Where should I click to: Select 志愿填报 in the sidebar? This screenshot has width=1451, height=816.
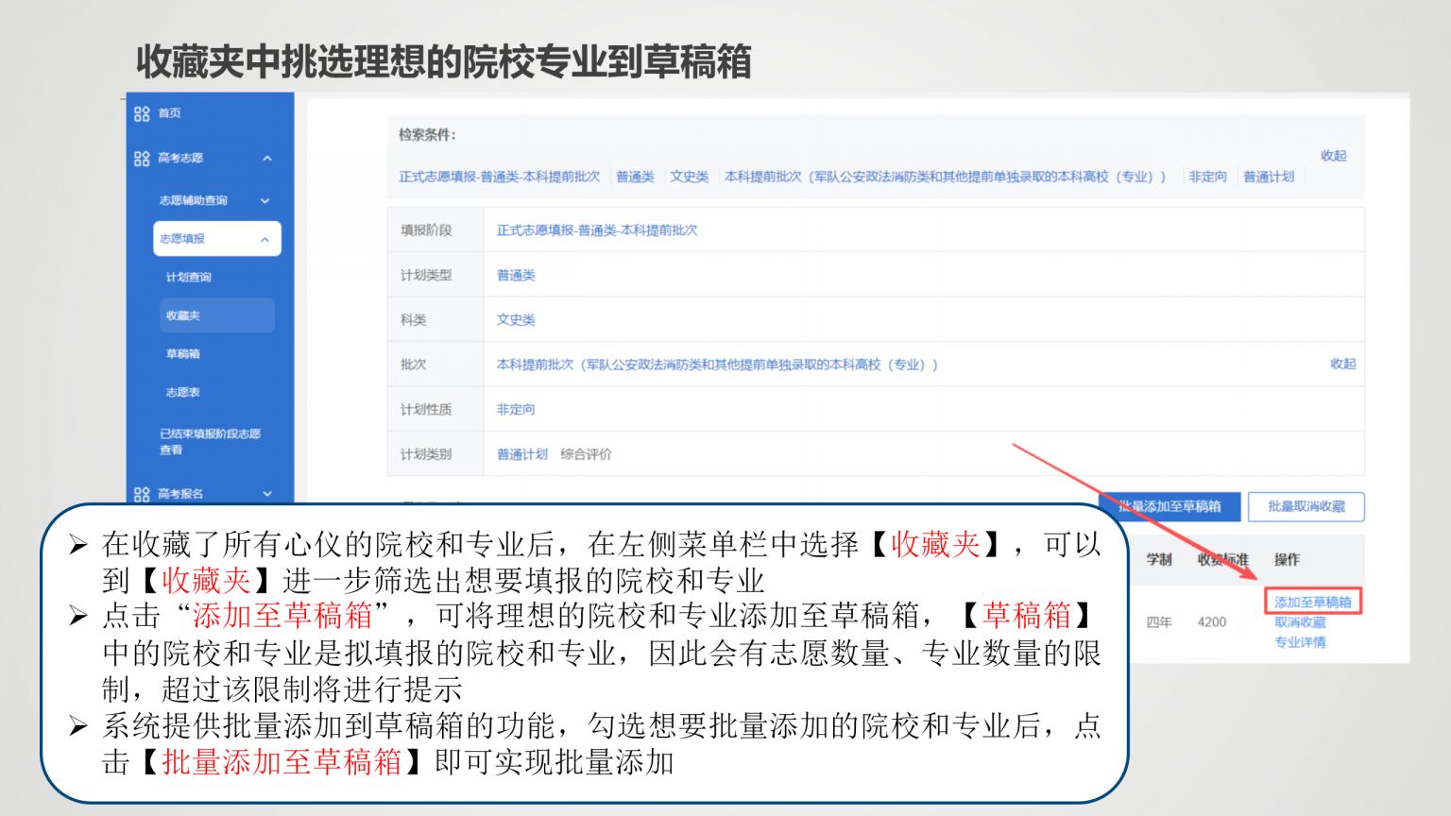[x=217, y=239]
